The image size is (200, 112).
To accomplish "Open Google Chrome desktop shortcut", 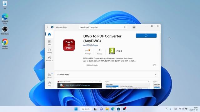I will pos(5,44).
